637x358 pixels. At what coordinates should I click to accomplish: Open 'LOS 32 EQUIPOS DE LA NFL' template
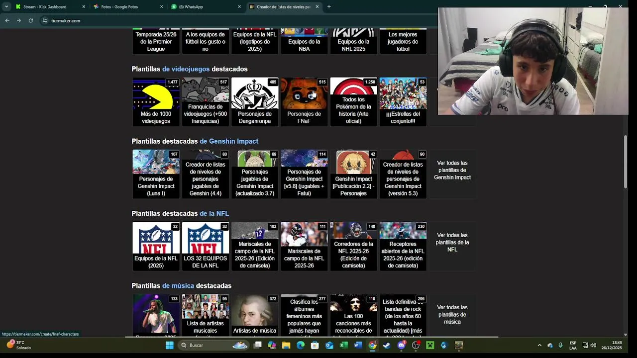(205, 246)
